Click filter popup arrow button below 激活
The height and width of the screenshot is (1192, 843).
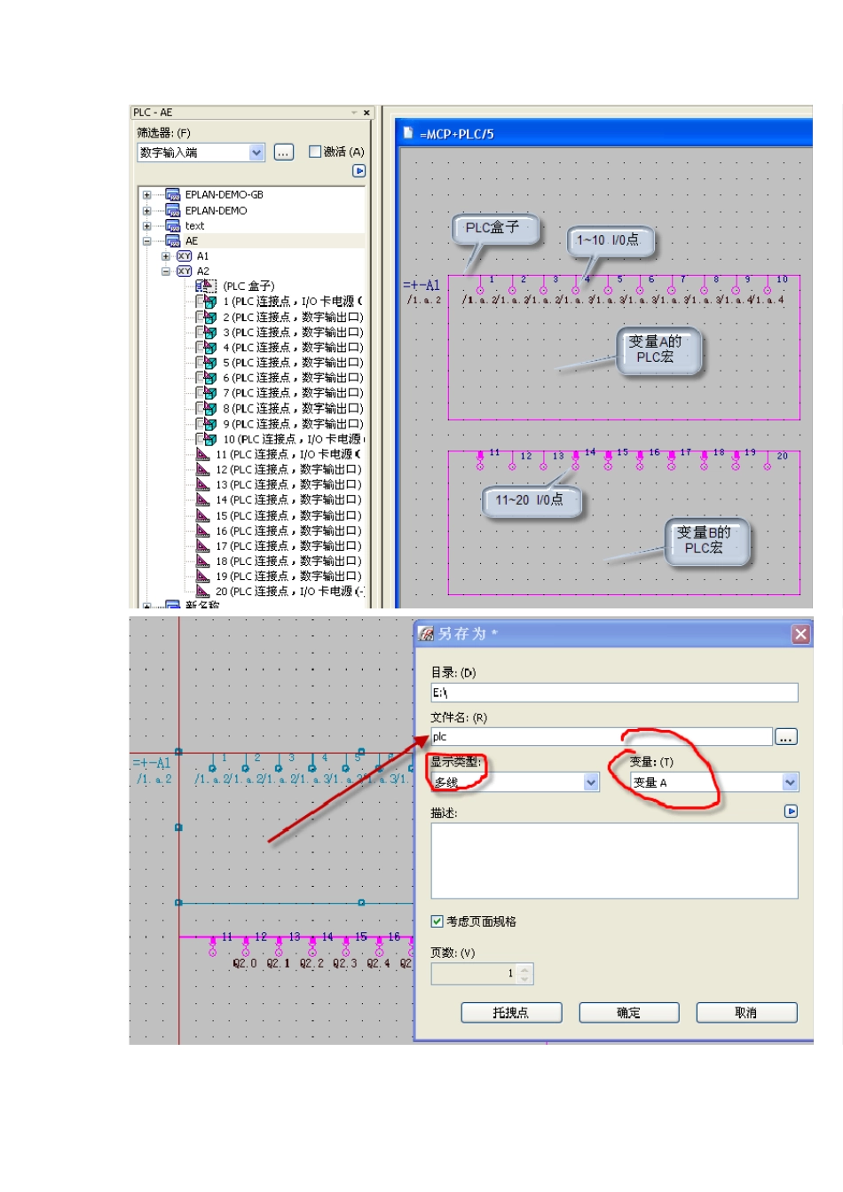pos(358,171)
